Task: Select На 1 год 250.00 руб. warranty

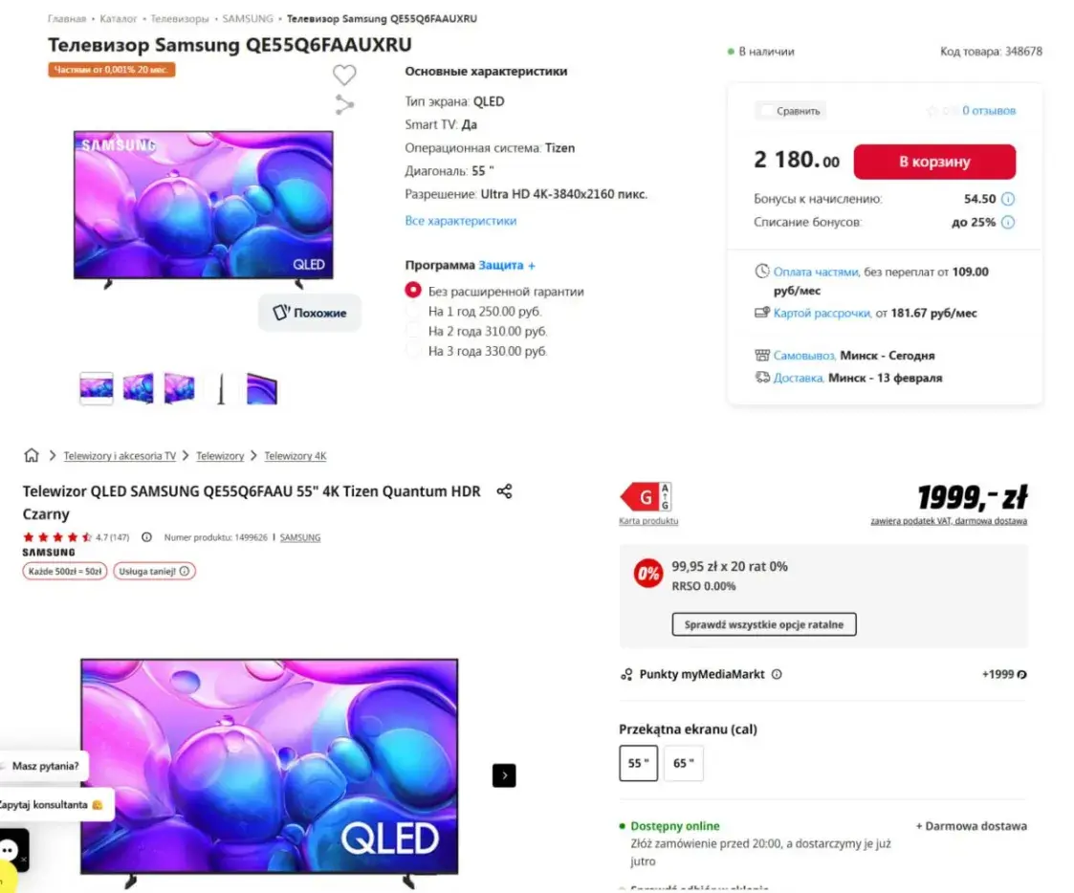Action: coord(413,311)
